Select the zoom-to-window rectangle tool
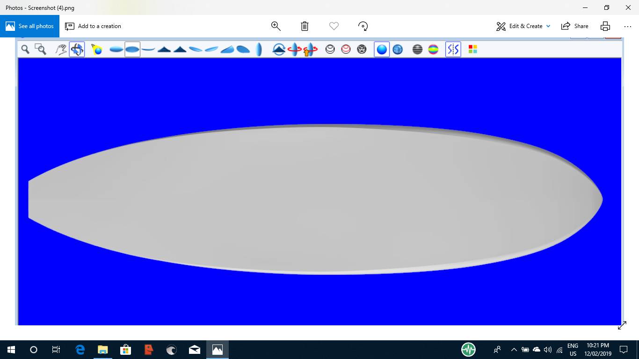 (41, 49)
